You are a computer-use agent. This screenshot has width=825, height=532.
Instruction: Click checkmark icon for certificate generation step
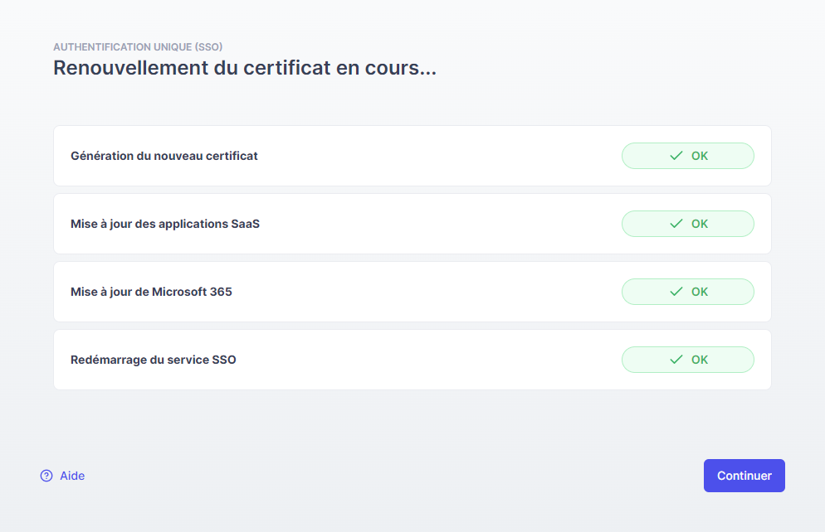[676, 156]
